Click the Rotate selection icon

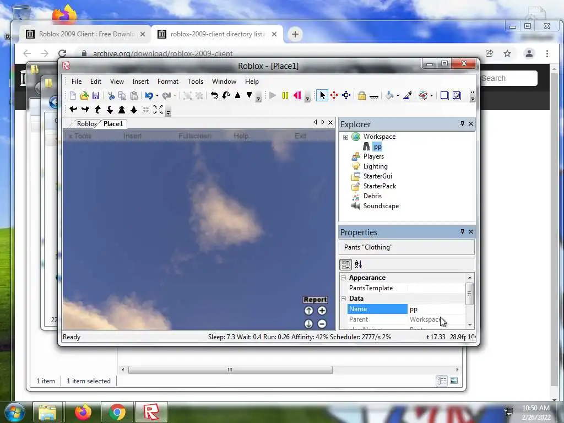point(214,95)
